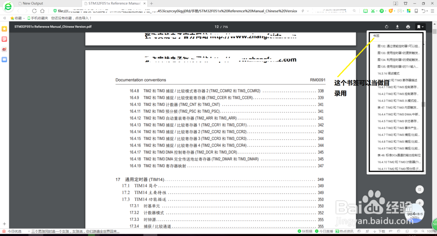Select bookmark 16.4.10 TIM2 和 TIM3 计数器
This screenshot has width=437, height=236.
click(399, 162)
